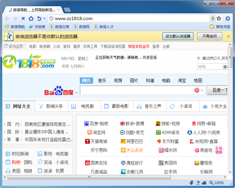The image size is (235, 188).
Task: Click the 邮箱 input field
Action: point(210,67)
